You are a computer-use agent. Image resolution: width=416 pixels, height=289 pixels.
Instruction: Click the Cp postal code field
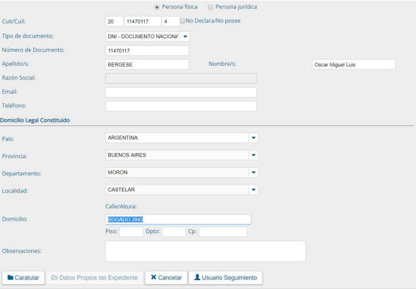coord(222,232)
